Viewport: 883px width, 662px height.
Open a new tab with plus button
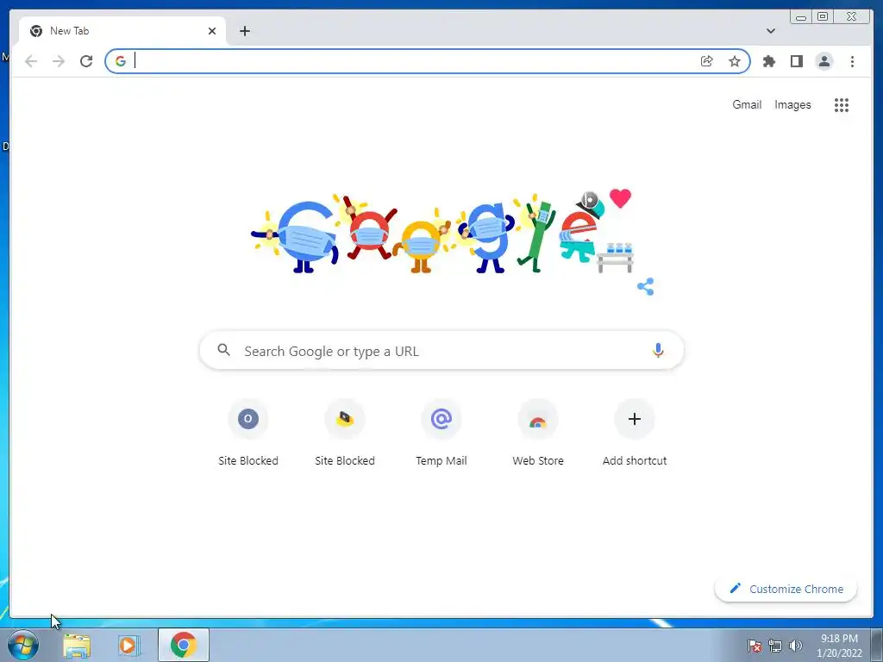[x=244, y=31]
